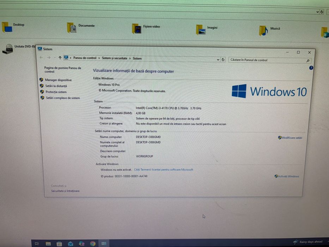Maximize the Sistem window
The width and height of the screenshot is (329, 247).
298,52
